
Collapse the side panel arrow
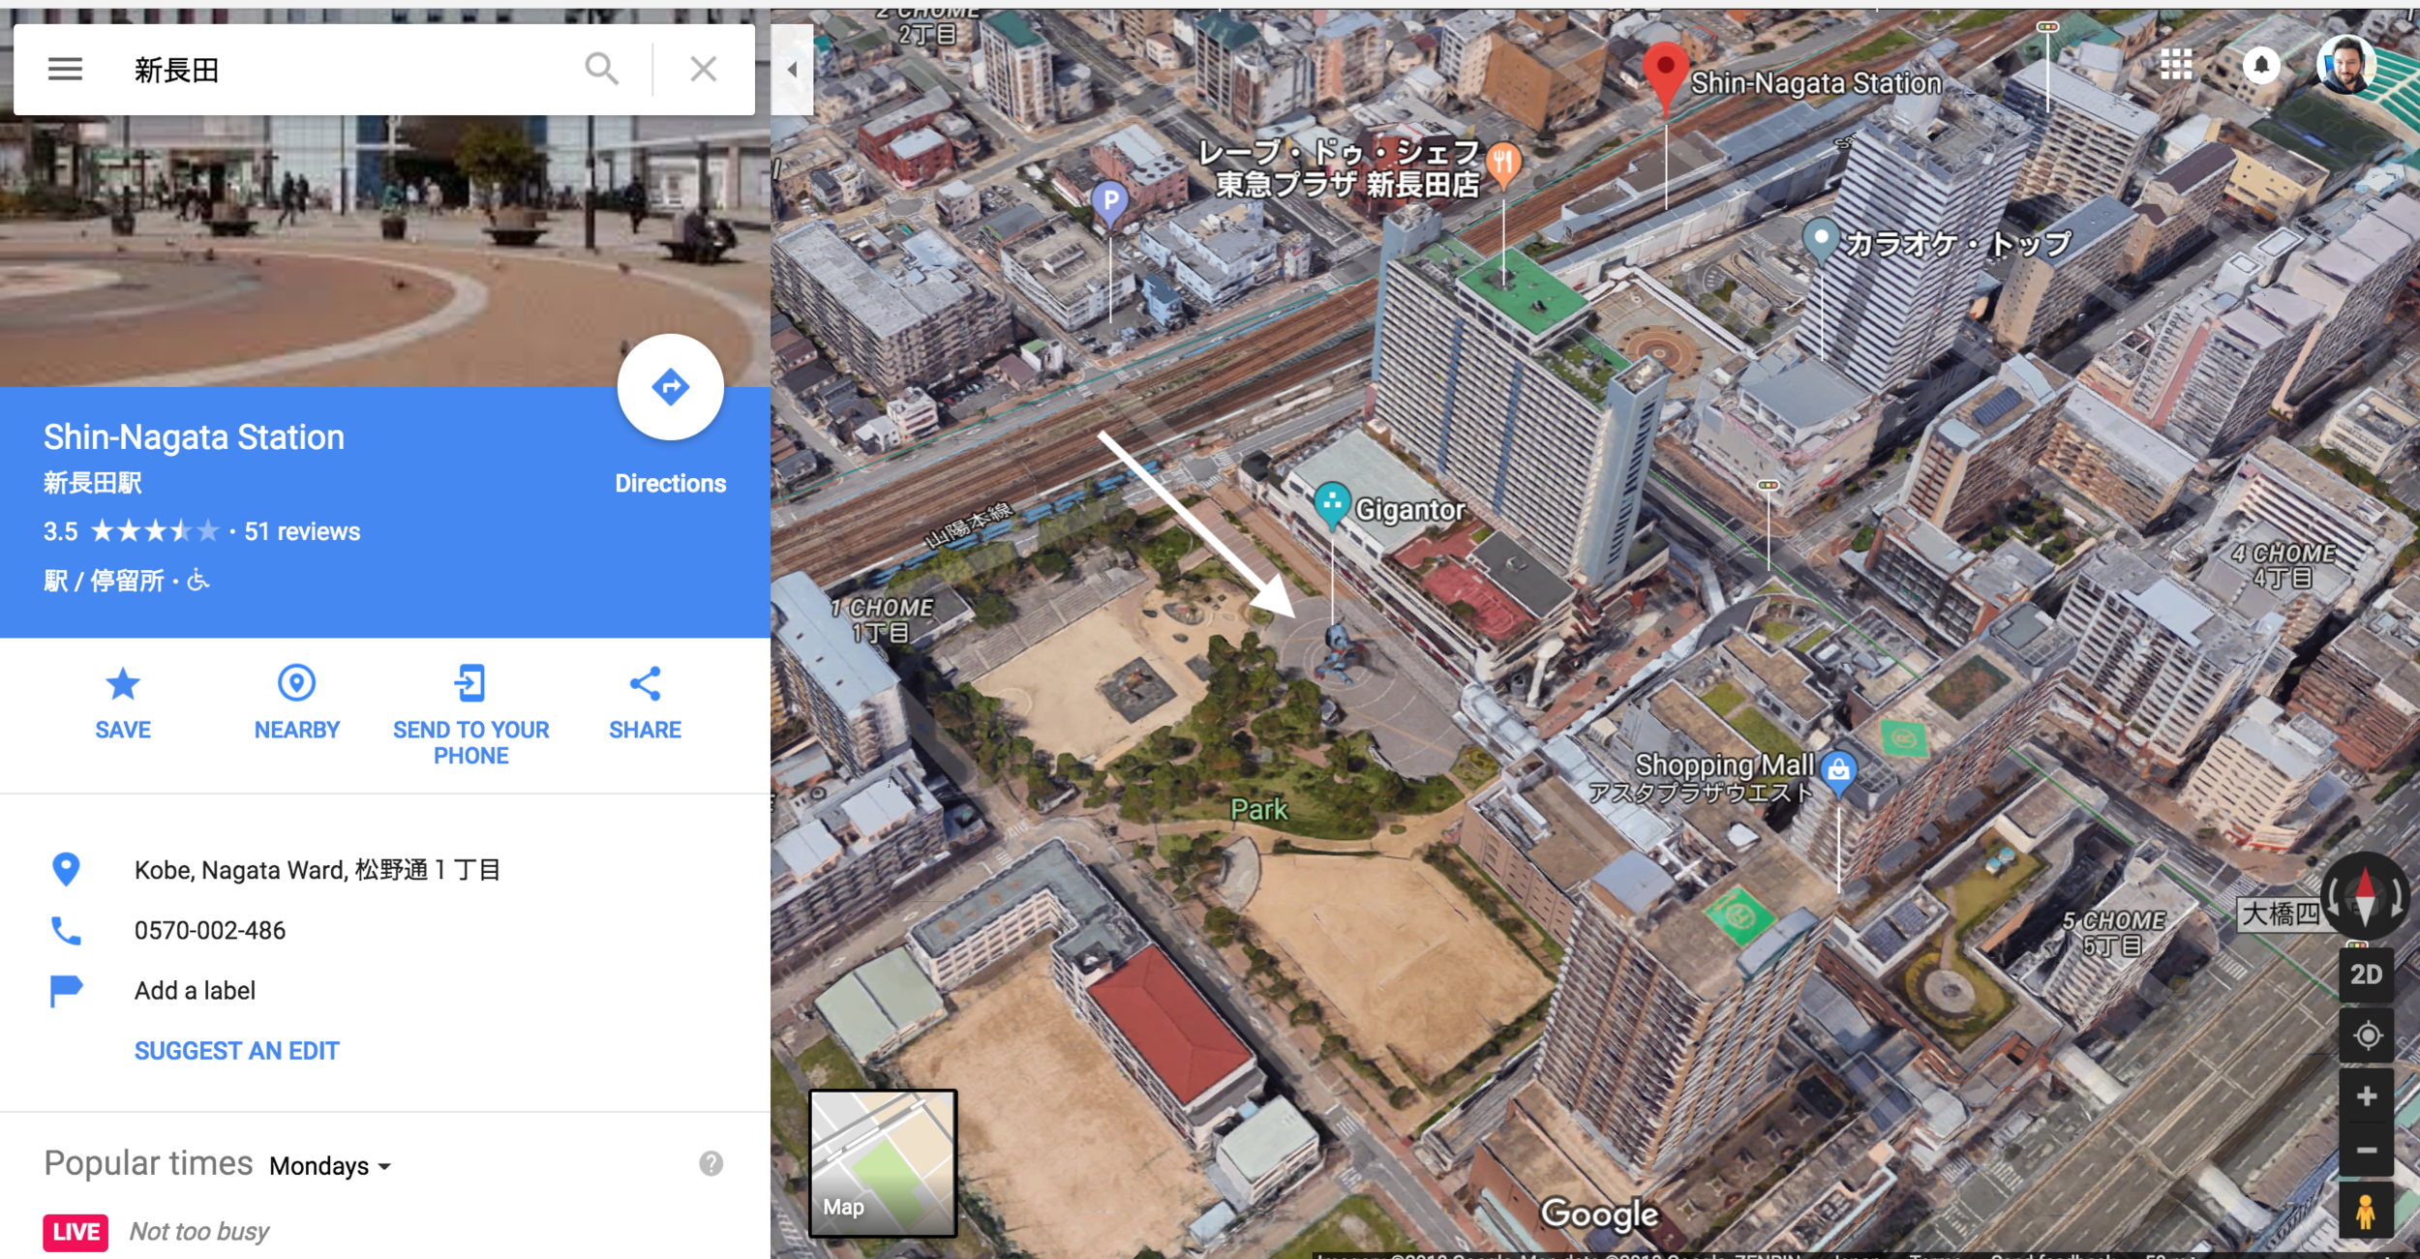(x=792, y=70)
